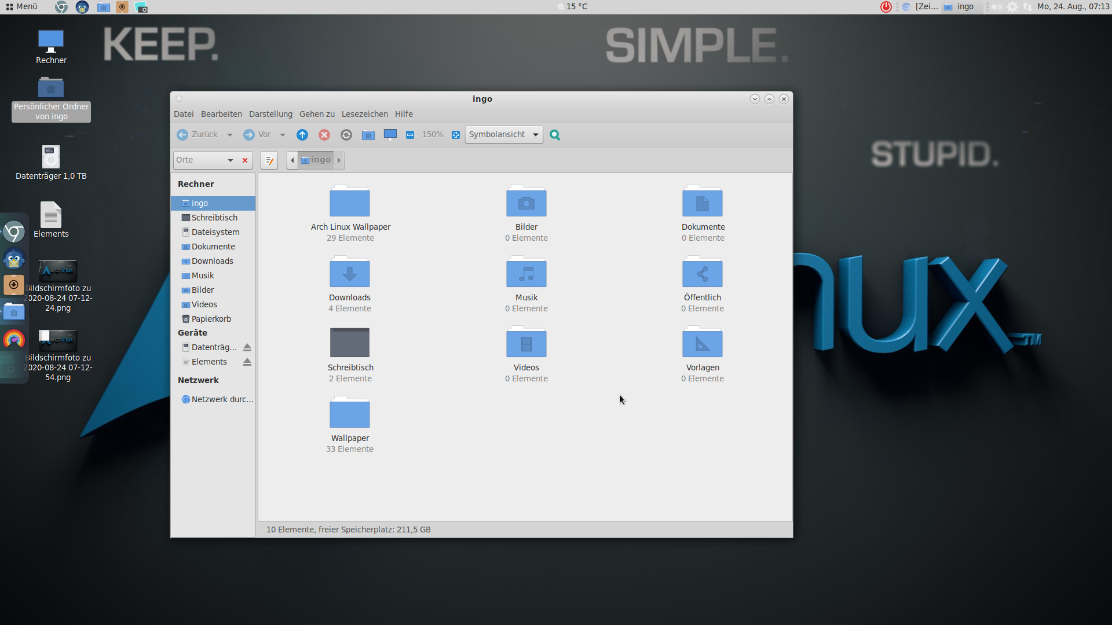1112x625 pixels.
Task: Eject the Elements drive in sidebar
Action: [247, 362]
